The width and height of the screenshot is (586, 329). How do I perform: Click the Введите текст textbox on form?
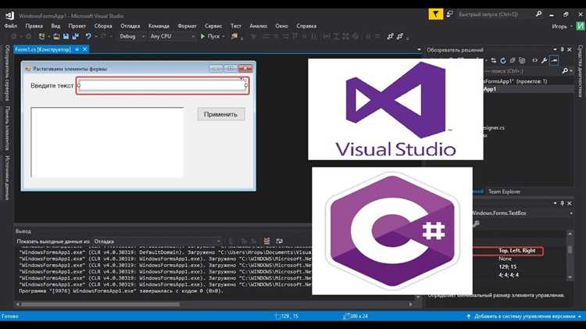point(163,85)
